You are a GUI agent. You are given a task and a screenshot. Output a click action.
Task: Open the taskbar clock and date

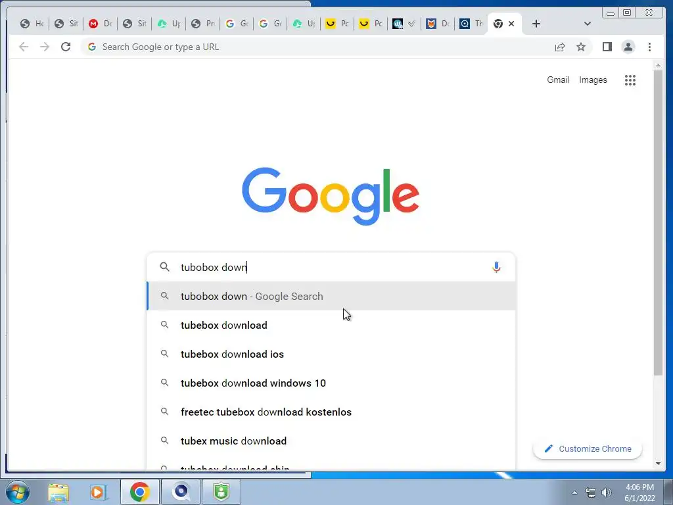coord(639,493)
